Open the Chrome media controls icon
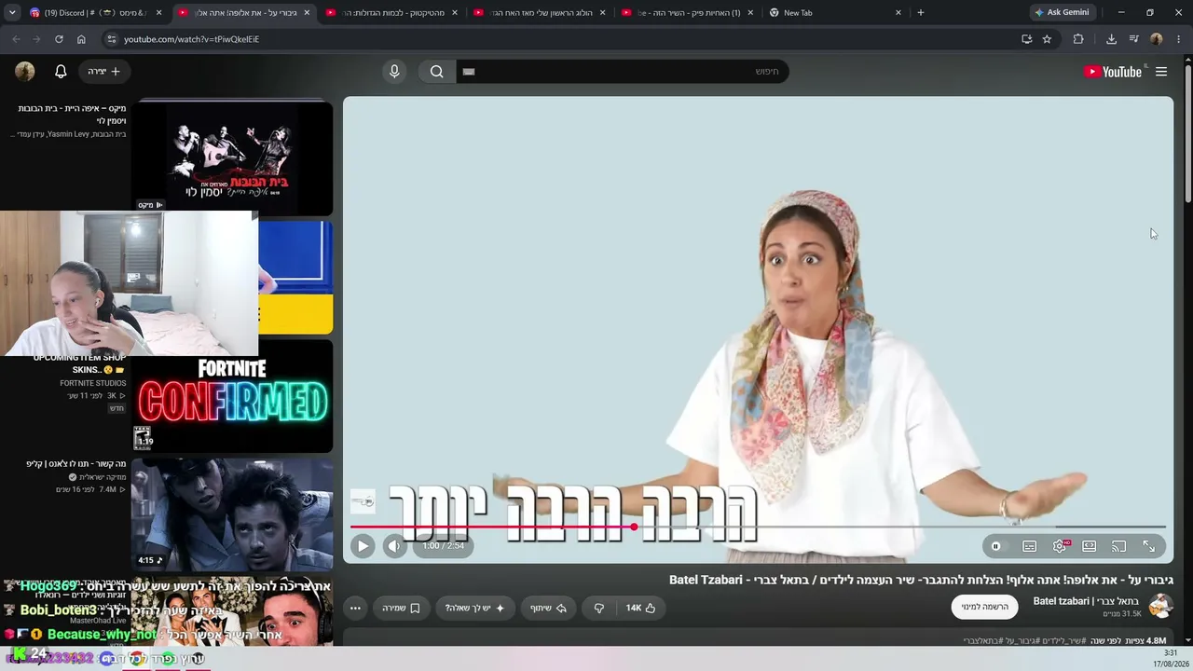The width and height of the screenshot is (1193, 671). click(1133, 39)
